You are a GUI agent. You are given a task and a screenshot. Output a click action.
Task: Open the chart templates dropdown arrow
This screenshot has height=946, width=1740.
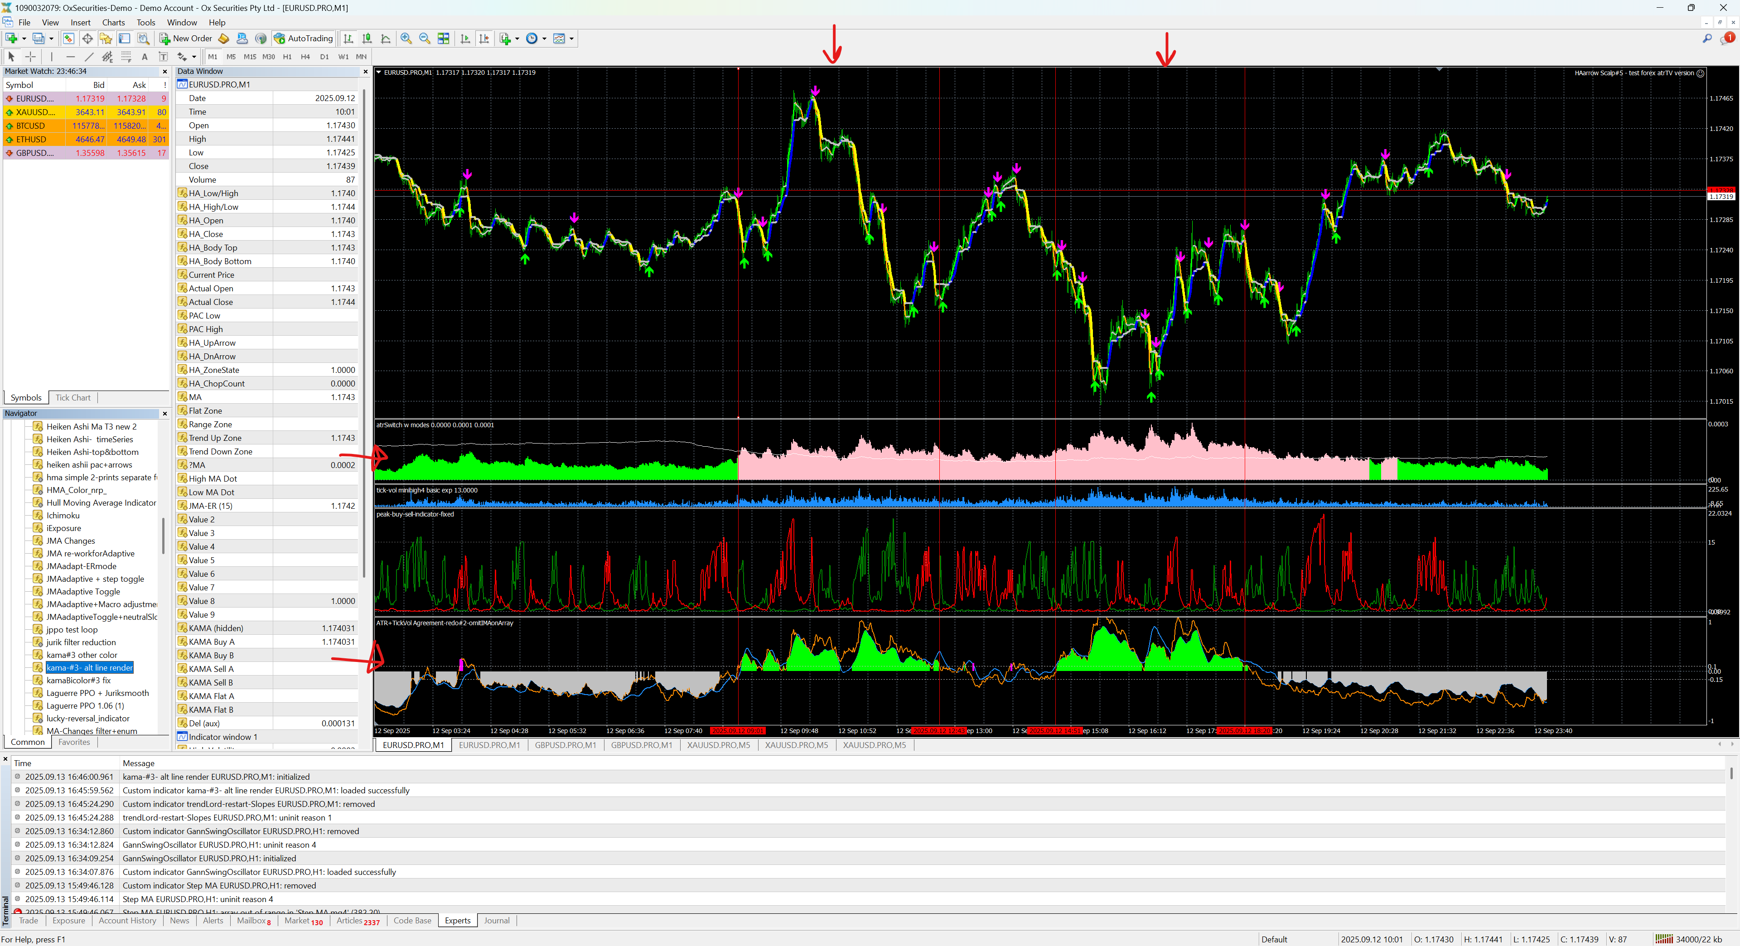571,39
